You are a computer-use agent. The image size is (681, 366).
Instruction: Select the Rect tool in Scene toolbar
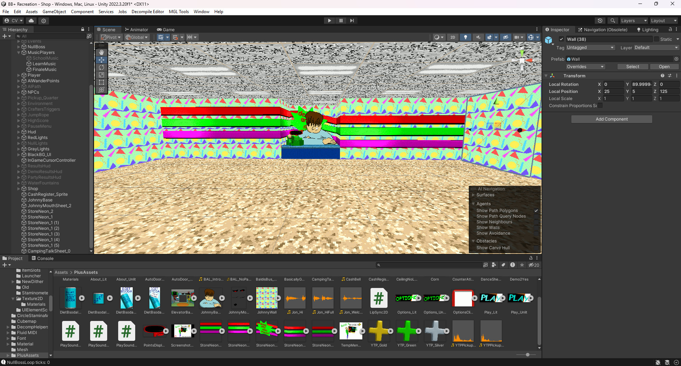pos(101,82)
